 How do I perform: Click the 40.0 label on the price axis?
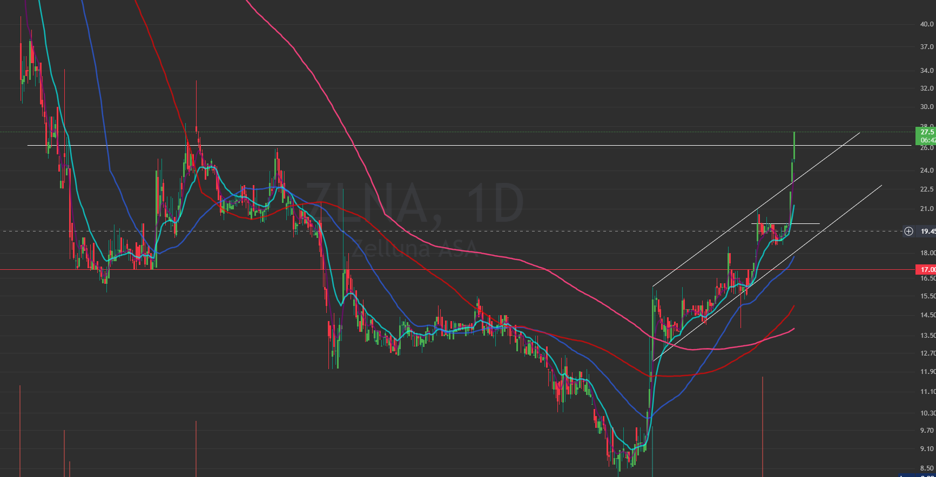(926, 24)
